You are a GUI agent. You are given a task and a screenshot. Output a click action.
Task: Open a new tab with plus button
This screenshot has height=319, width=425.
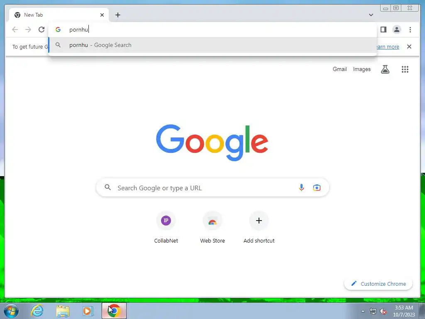tap(117, 15)
